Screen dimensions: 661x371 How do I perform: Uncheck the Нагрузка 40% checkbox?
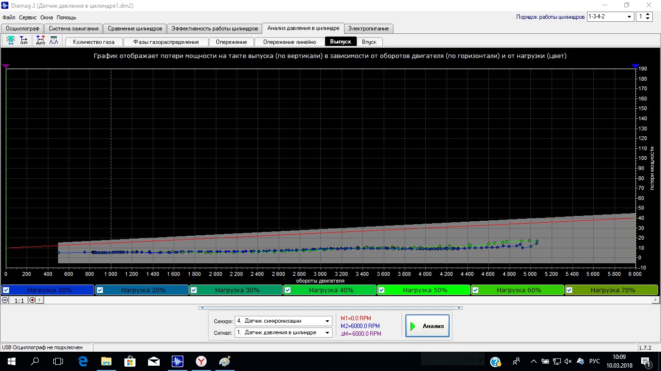[287, 290]
